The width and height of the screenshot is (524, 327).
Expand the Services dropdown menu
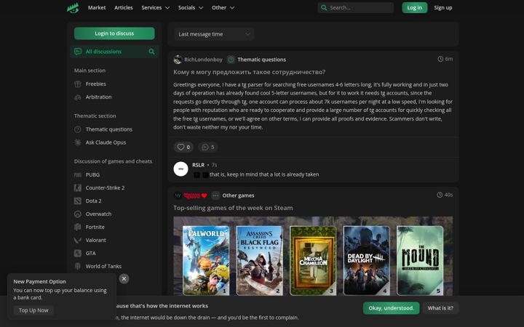[156, 8]
